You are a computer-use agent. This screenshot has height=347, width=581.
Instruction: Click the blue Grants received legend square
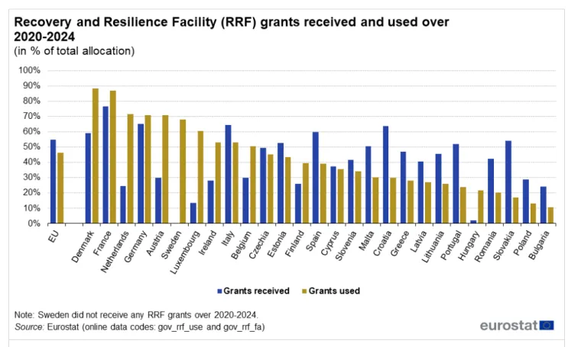(219, 291)
